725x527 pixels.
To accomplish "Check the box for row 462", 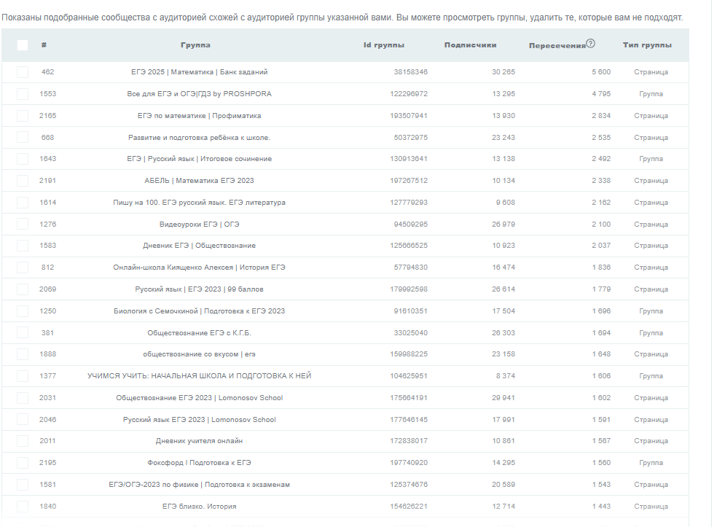I will (23, 72).
